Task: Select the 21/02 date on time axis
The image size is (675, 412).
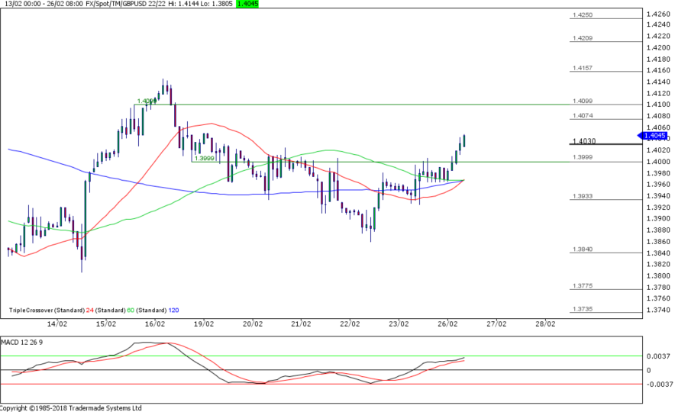Action: 301,323
